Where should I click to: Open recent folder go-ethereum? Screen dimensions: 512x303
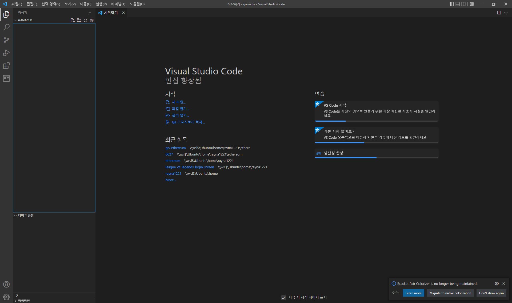175,148
